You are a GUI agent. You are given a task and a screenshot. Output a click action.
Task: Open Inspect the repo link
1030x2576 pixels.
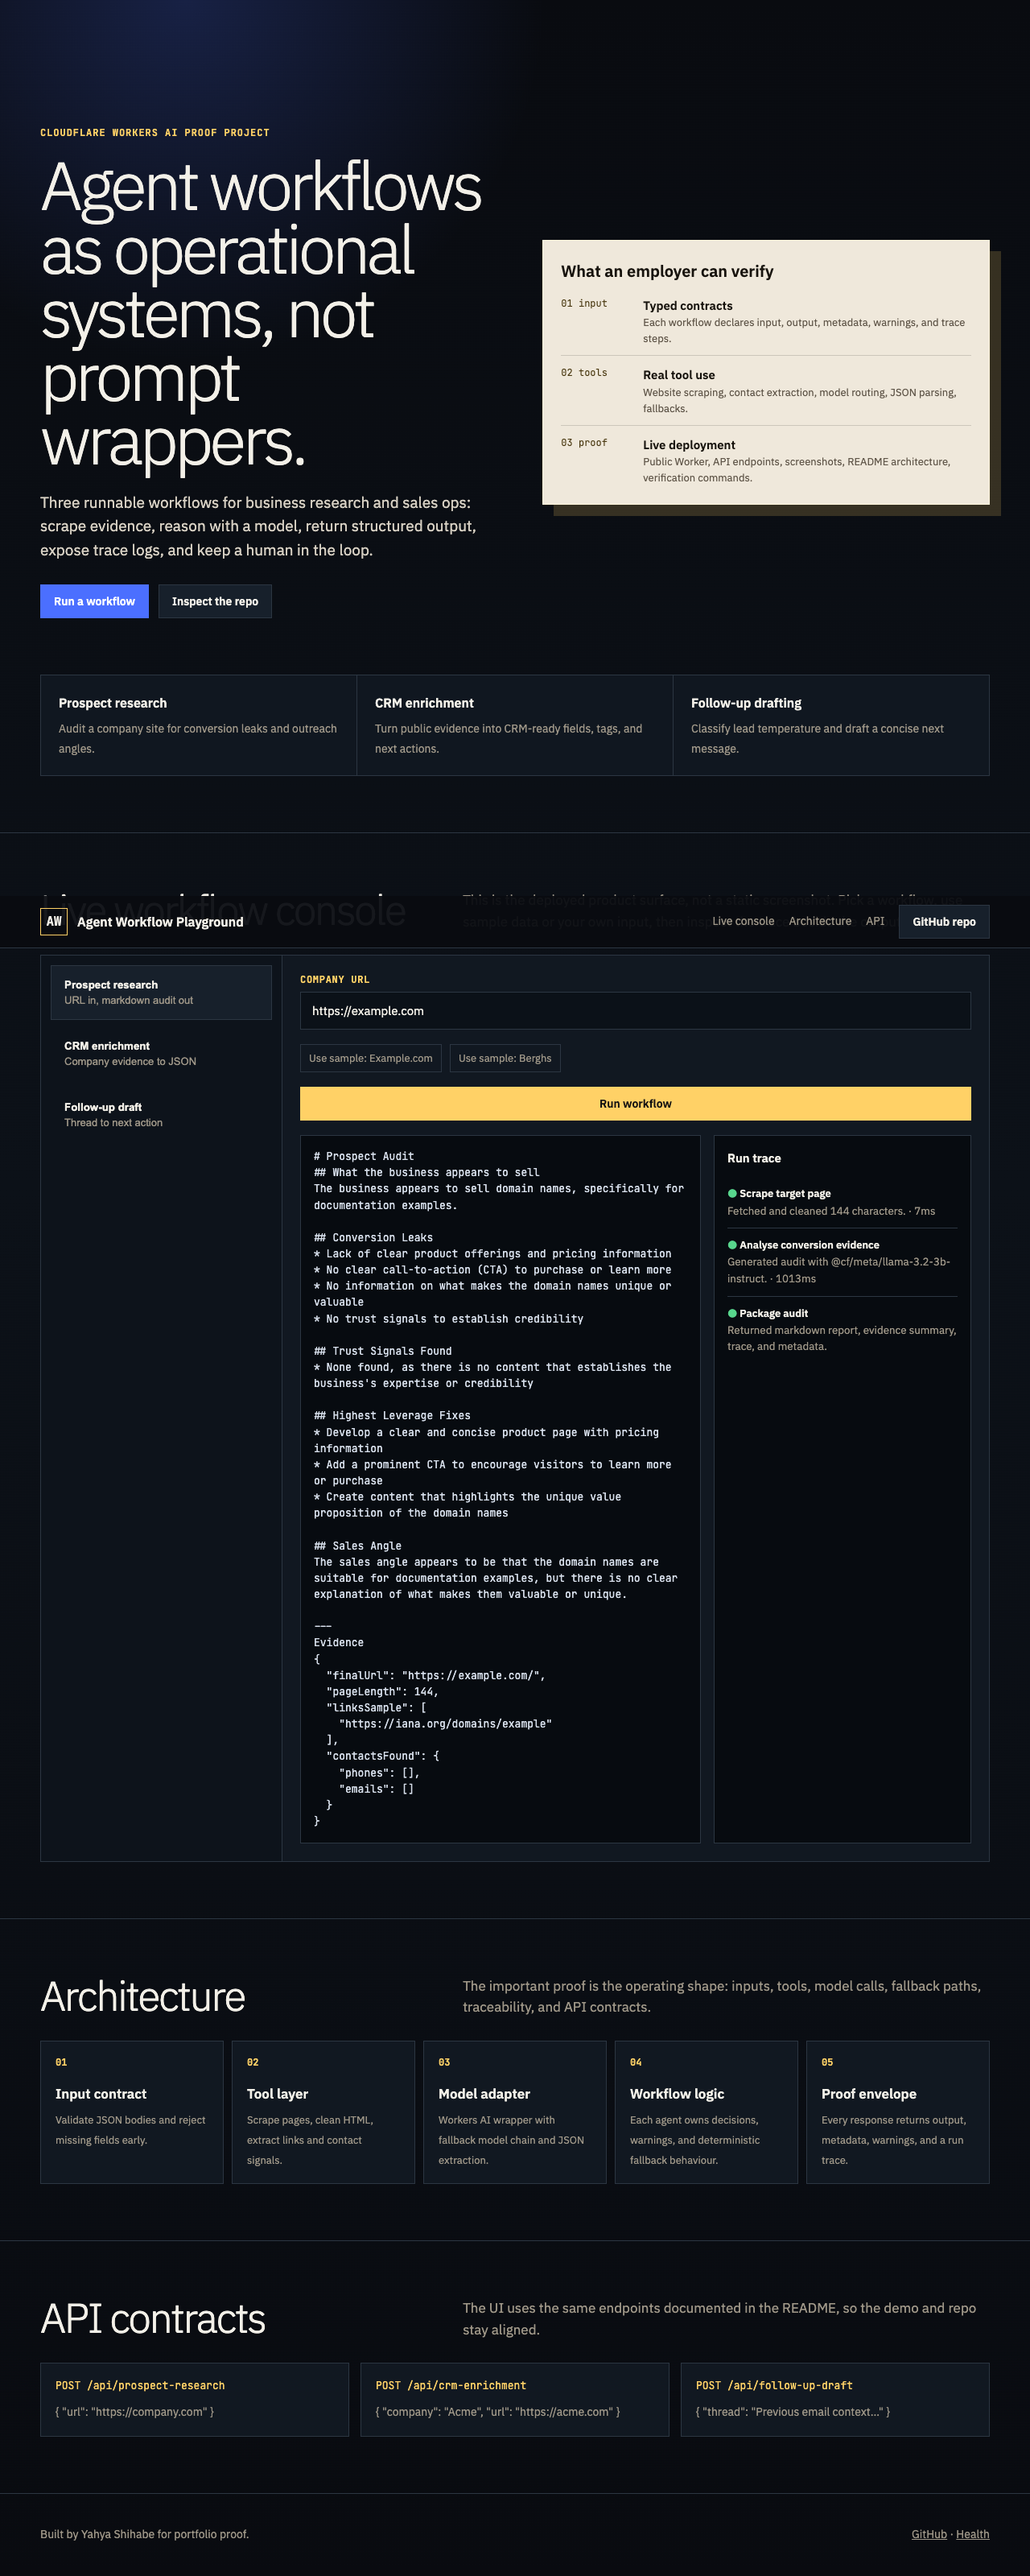click(215, 601)
